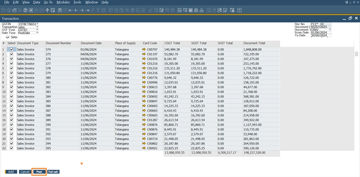Uncheck the select-all checkbox above the grid

[8, 37]
